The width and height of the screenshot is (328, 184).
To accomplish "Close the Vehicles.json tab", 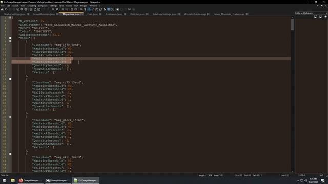I will coord(147,14).
